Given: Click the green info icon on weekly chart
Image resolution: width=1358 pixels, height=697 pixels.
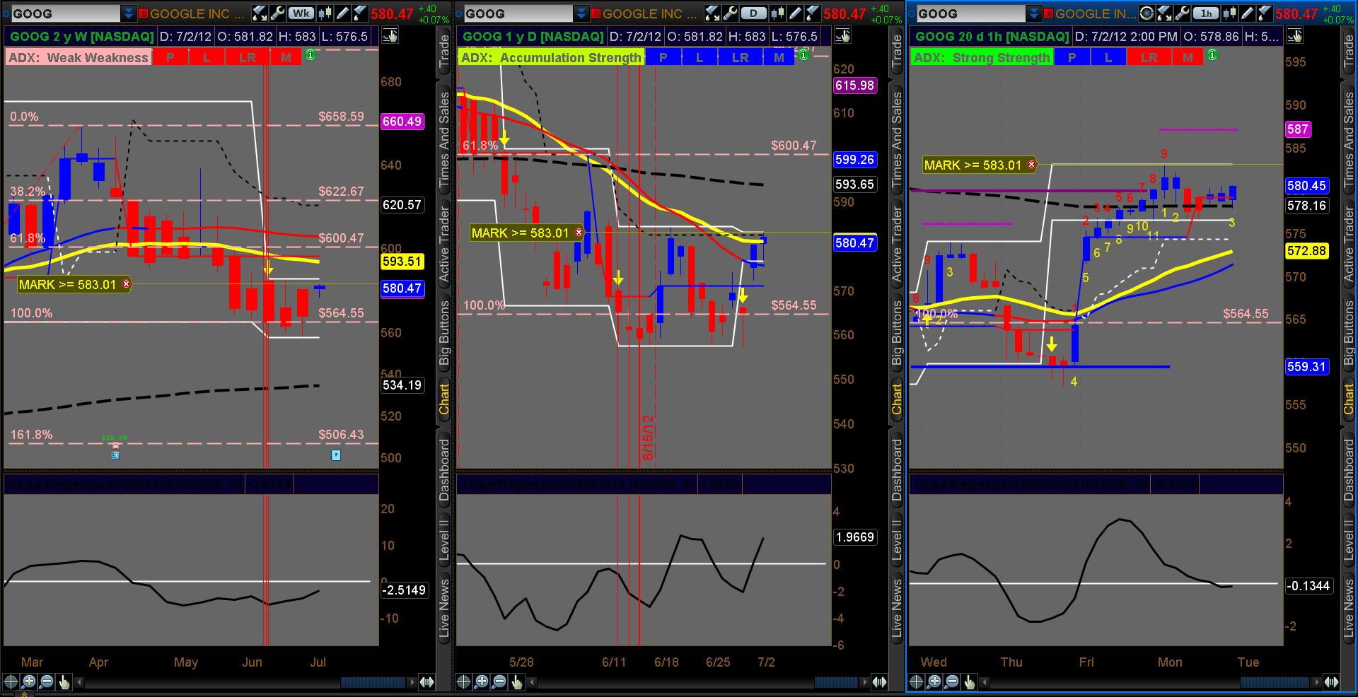Looking at the screenshot, I should click(x=311, y=55).
